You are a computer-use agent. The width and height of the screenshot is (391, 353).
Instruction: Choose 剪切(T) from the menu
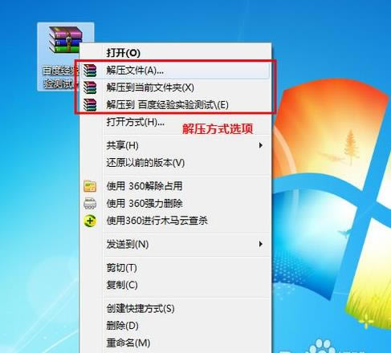tap(175, 268)
